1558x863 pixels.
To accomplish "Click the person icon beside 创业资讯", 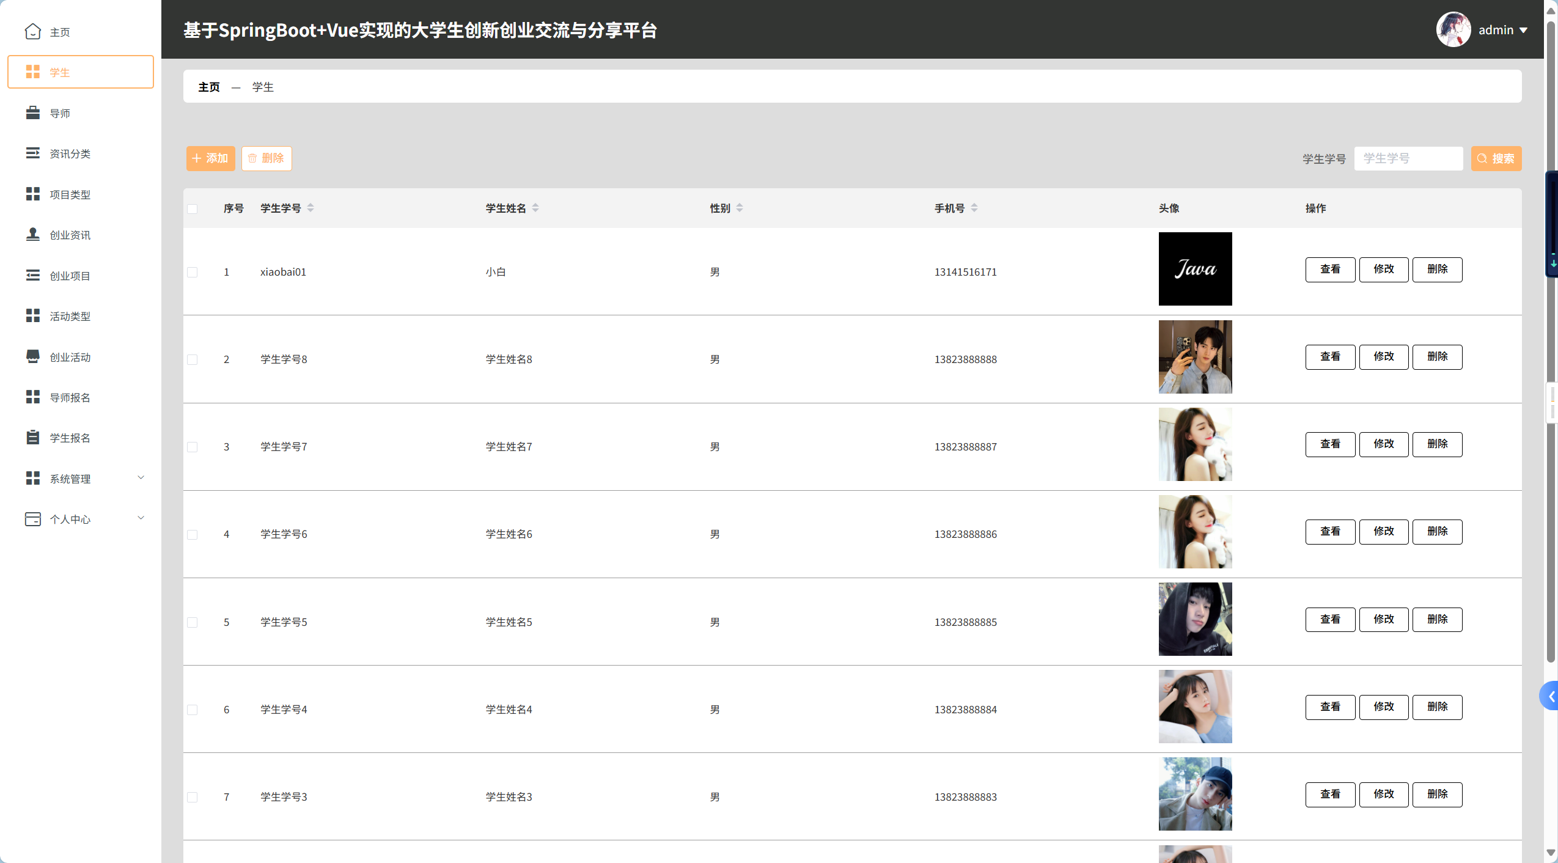I will pos(33,235).
